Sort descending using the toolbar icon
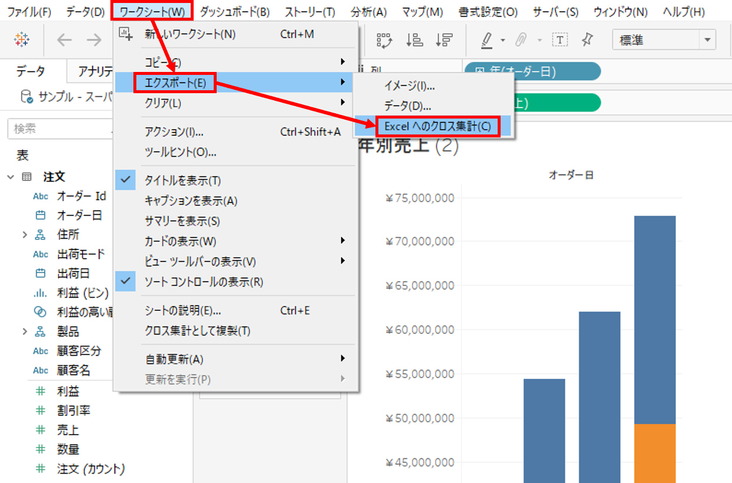Image resolution: width=732 pixels, height=483 pixels. [x=445, y=40]
